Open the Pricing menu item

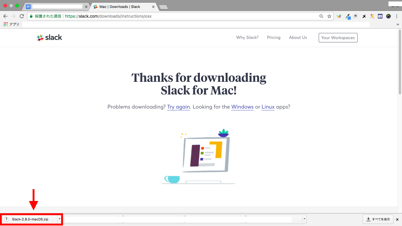274,37
